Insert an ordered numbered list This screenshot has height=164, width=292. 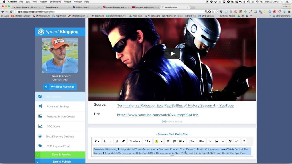(174, 141)
